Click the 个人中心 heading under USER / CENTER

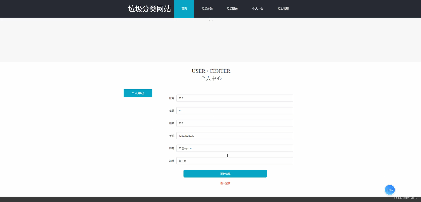pyautogui.click(x=211, y=78)
